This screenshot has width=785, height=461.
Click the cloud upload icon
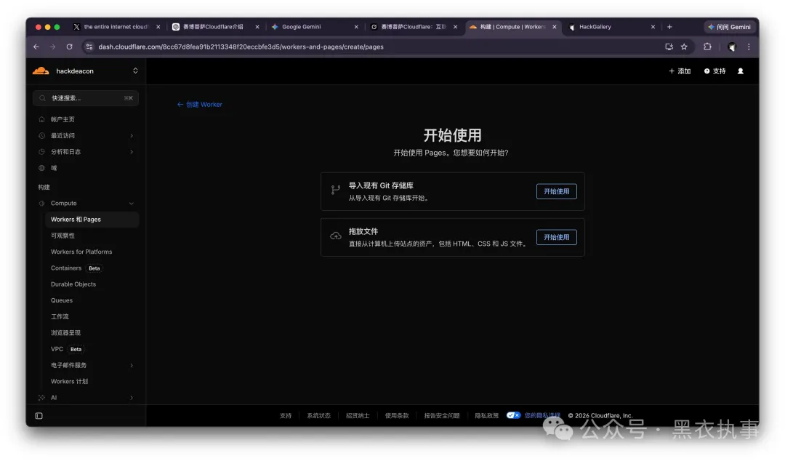[x=335, y=236]
